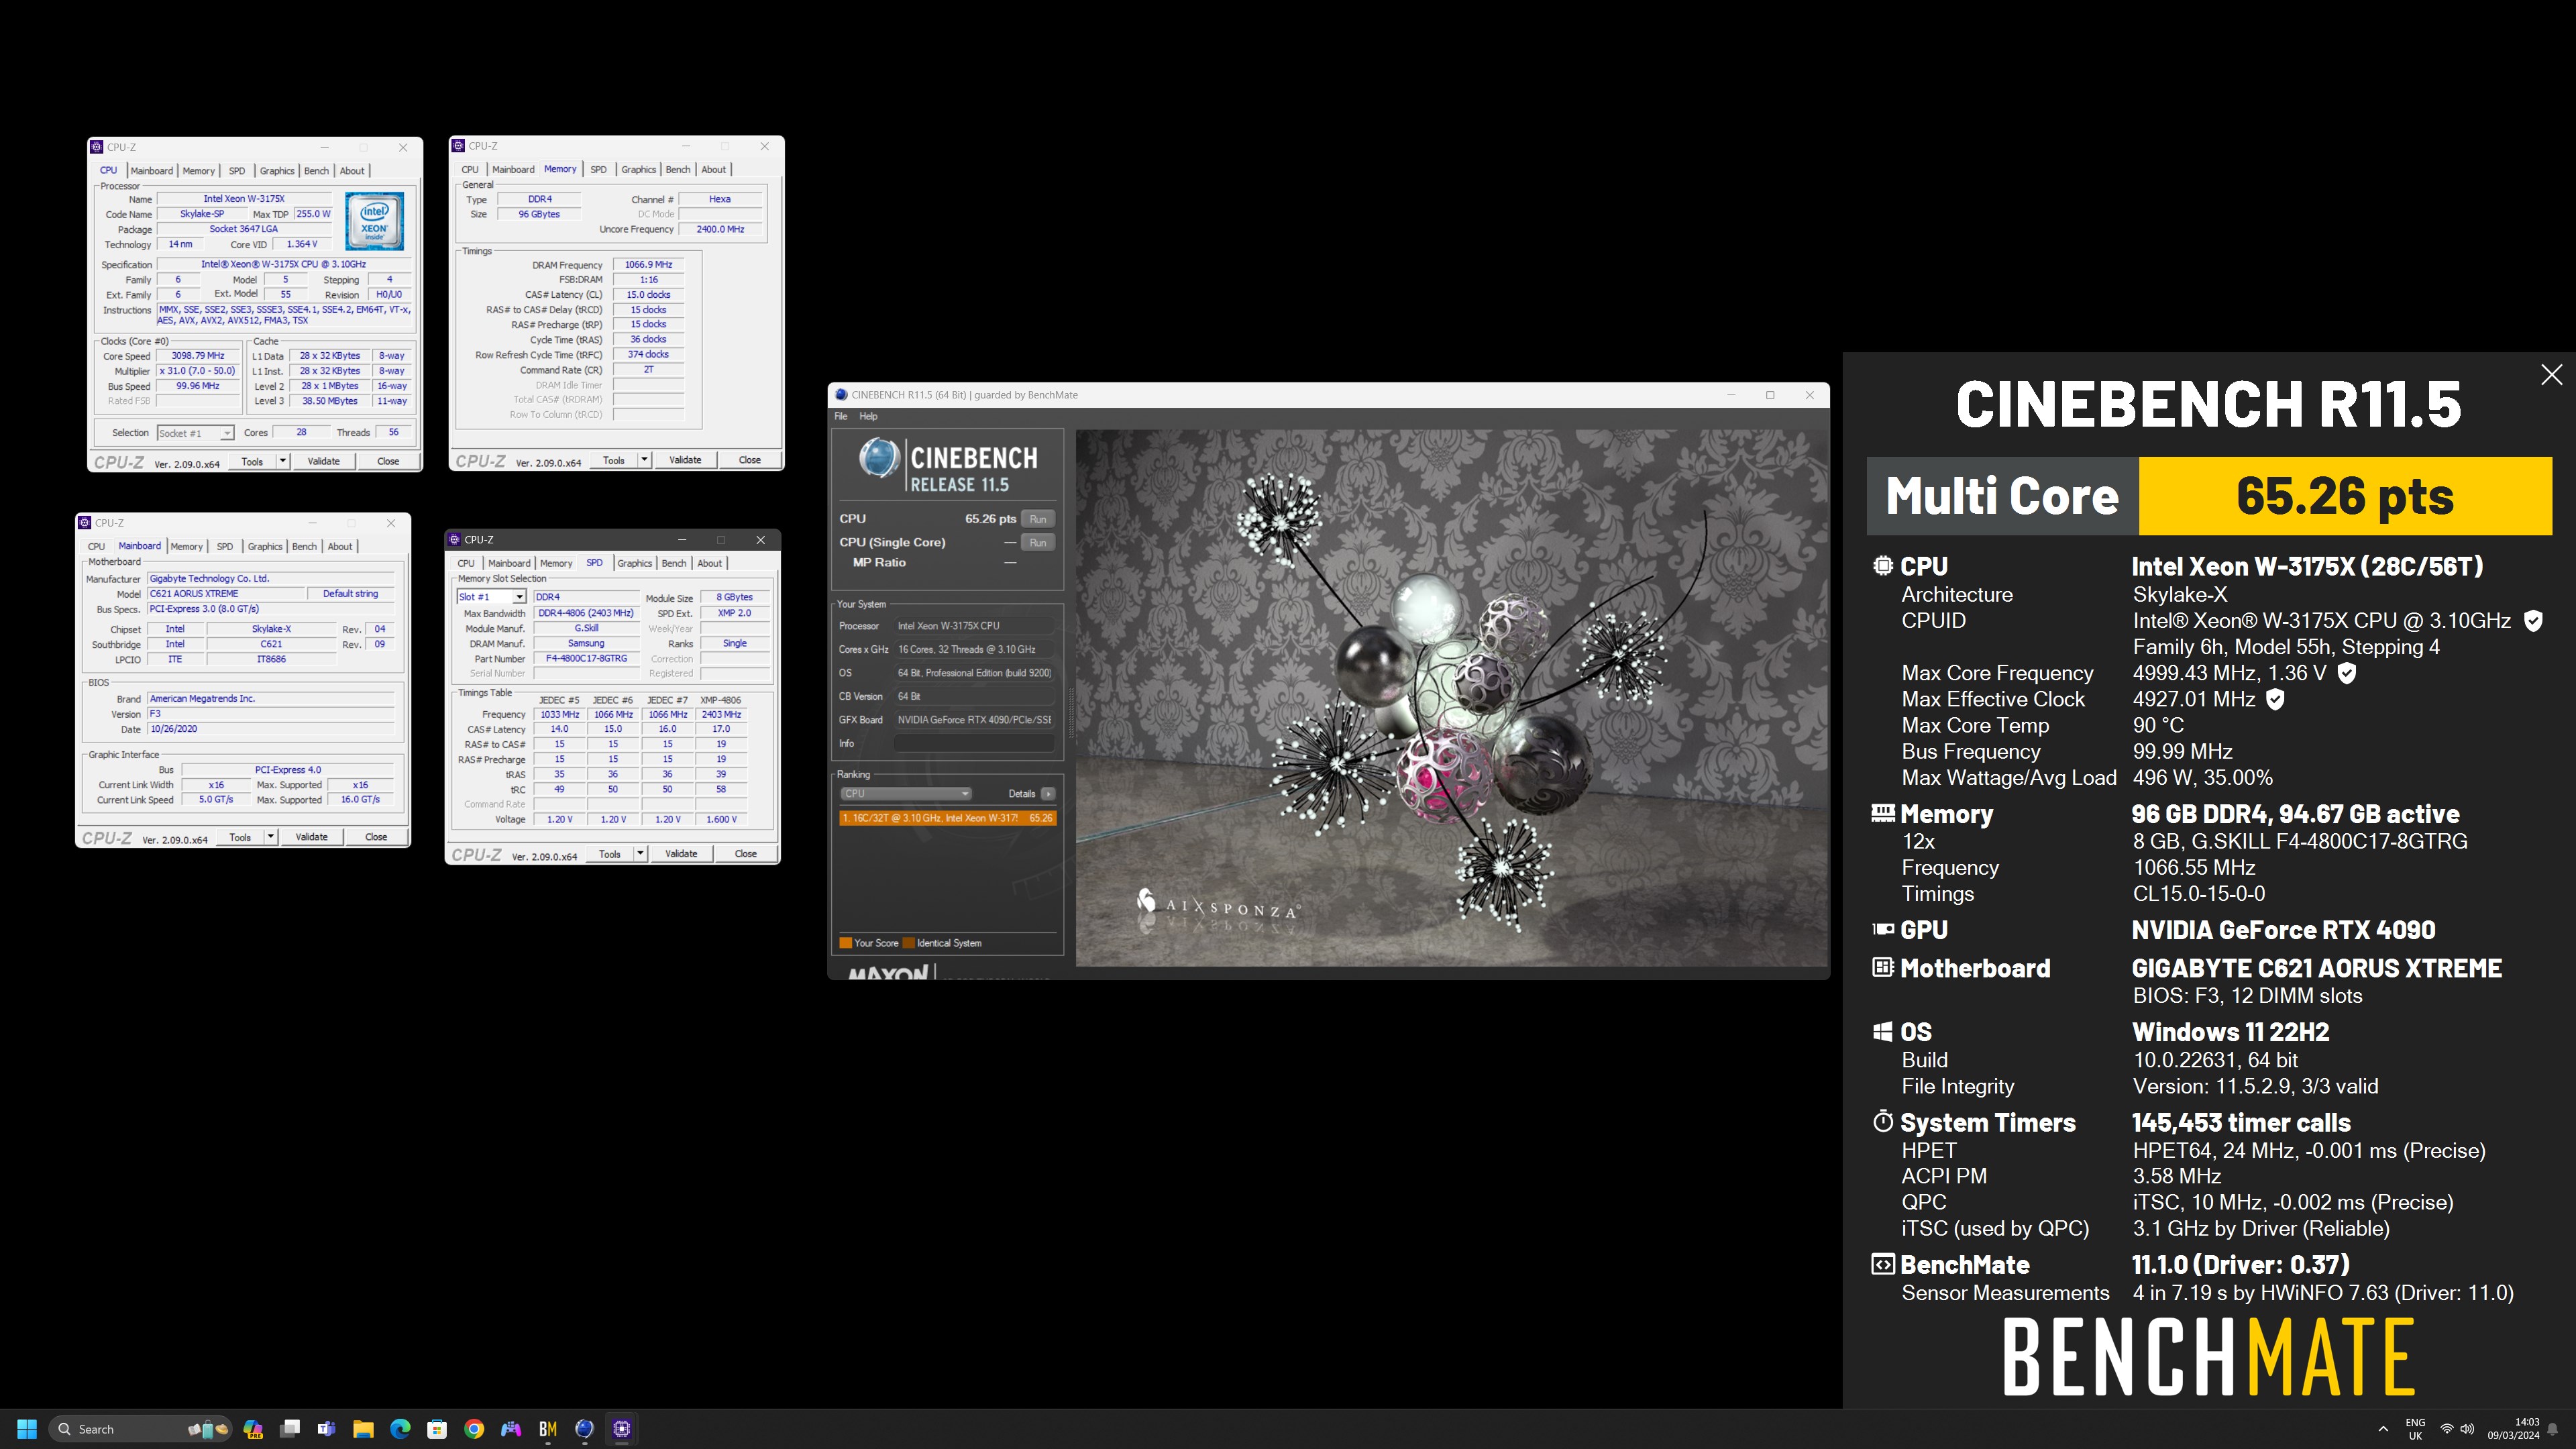
Task: Open Task View on the taskbar
Action: pyautogui.click(x=290, y=1428)
